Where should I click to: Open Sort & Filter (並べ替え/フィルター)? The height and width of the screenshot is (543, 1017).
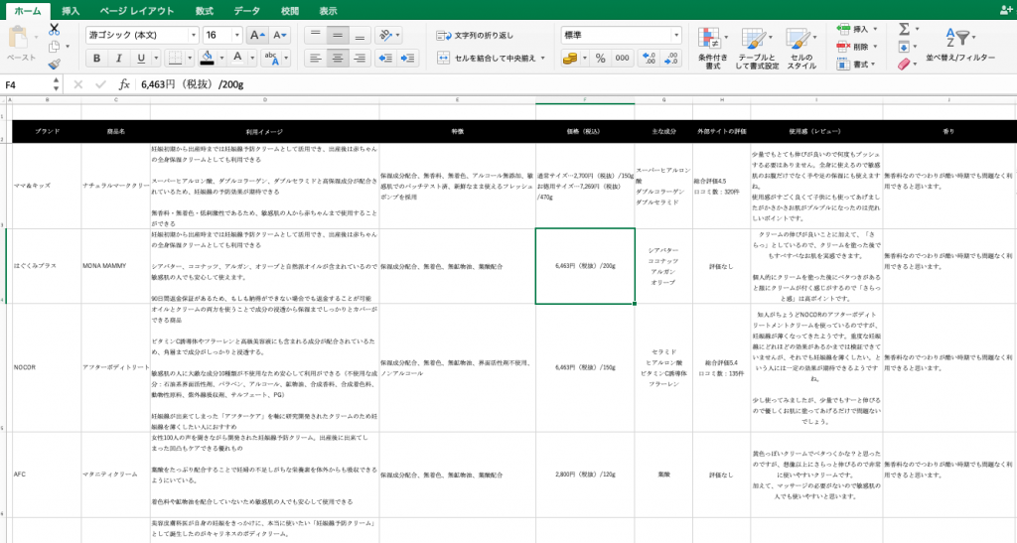click(x=960, y=44)
